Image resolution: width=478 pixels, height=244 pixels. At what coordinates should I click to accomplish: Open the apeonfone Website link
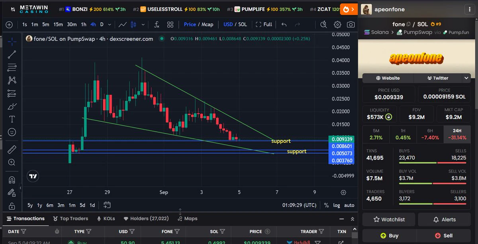(388, 78)
